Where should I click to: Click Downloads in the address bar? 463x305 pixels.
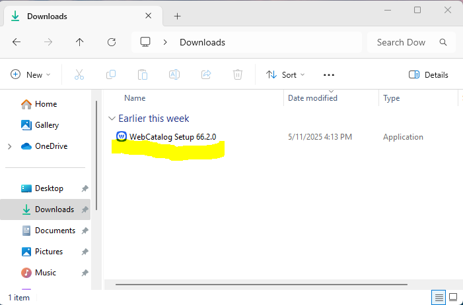click(x=202, y=42)
